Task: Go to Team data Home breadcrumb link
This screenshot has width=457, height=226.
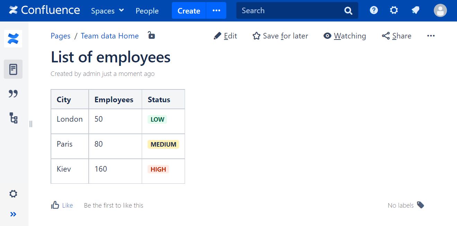Action: pos(109,36)
